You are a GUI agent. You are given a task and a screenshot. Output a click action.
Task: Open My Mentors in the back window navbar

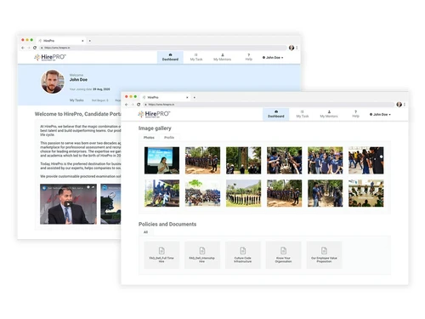coord(222,57)
